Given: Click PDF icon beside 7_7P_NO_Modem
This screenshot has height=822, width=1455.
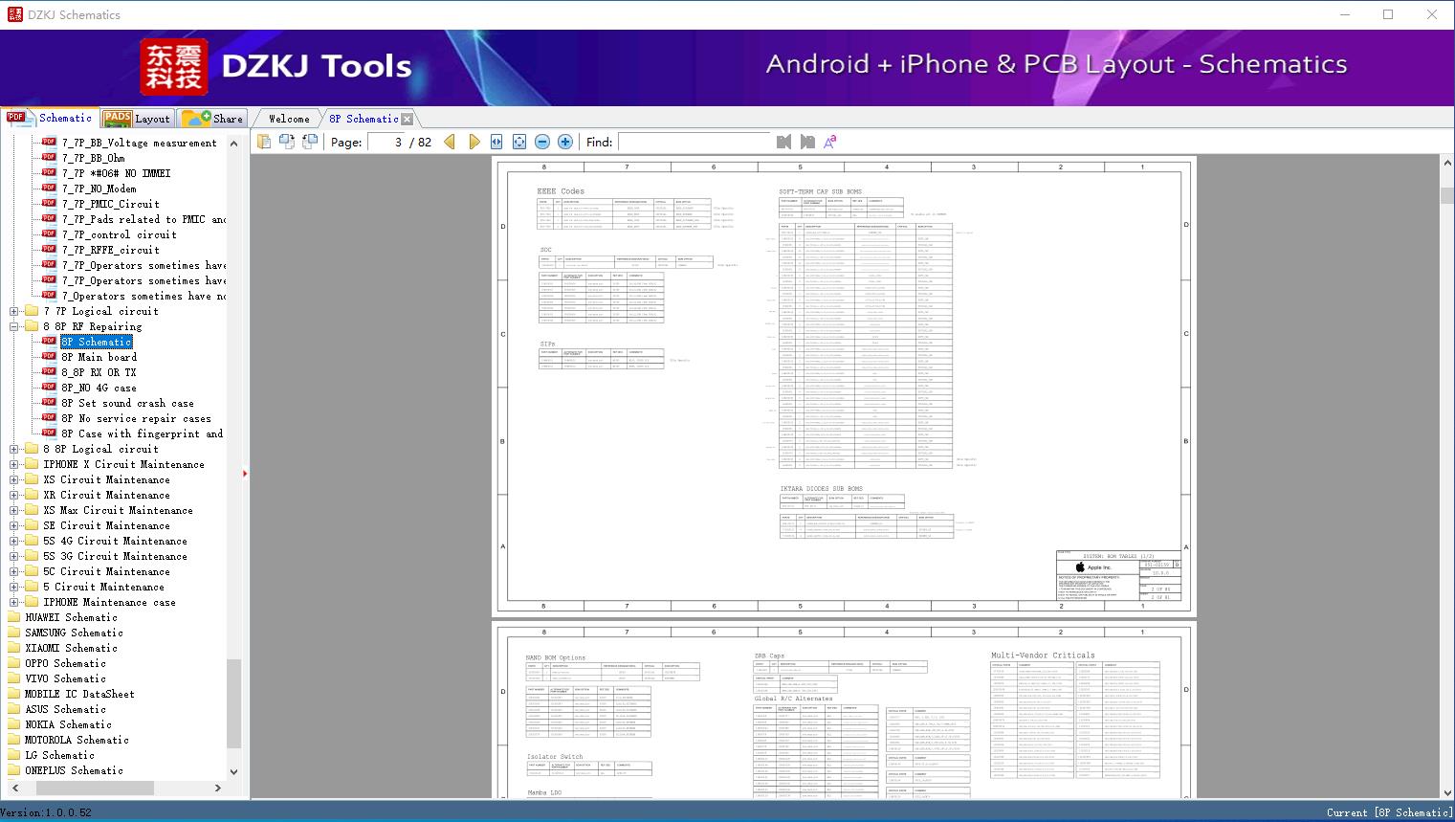Looking at the screenshot, I should 49,189.
